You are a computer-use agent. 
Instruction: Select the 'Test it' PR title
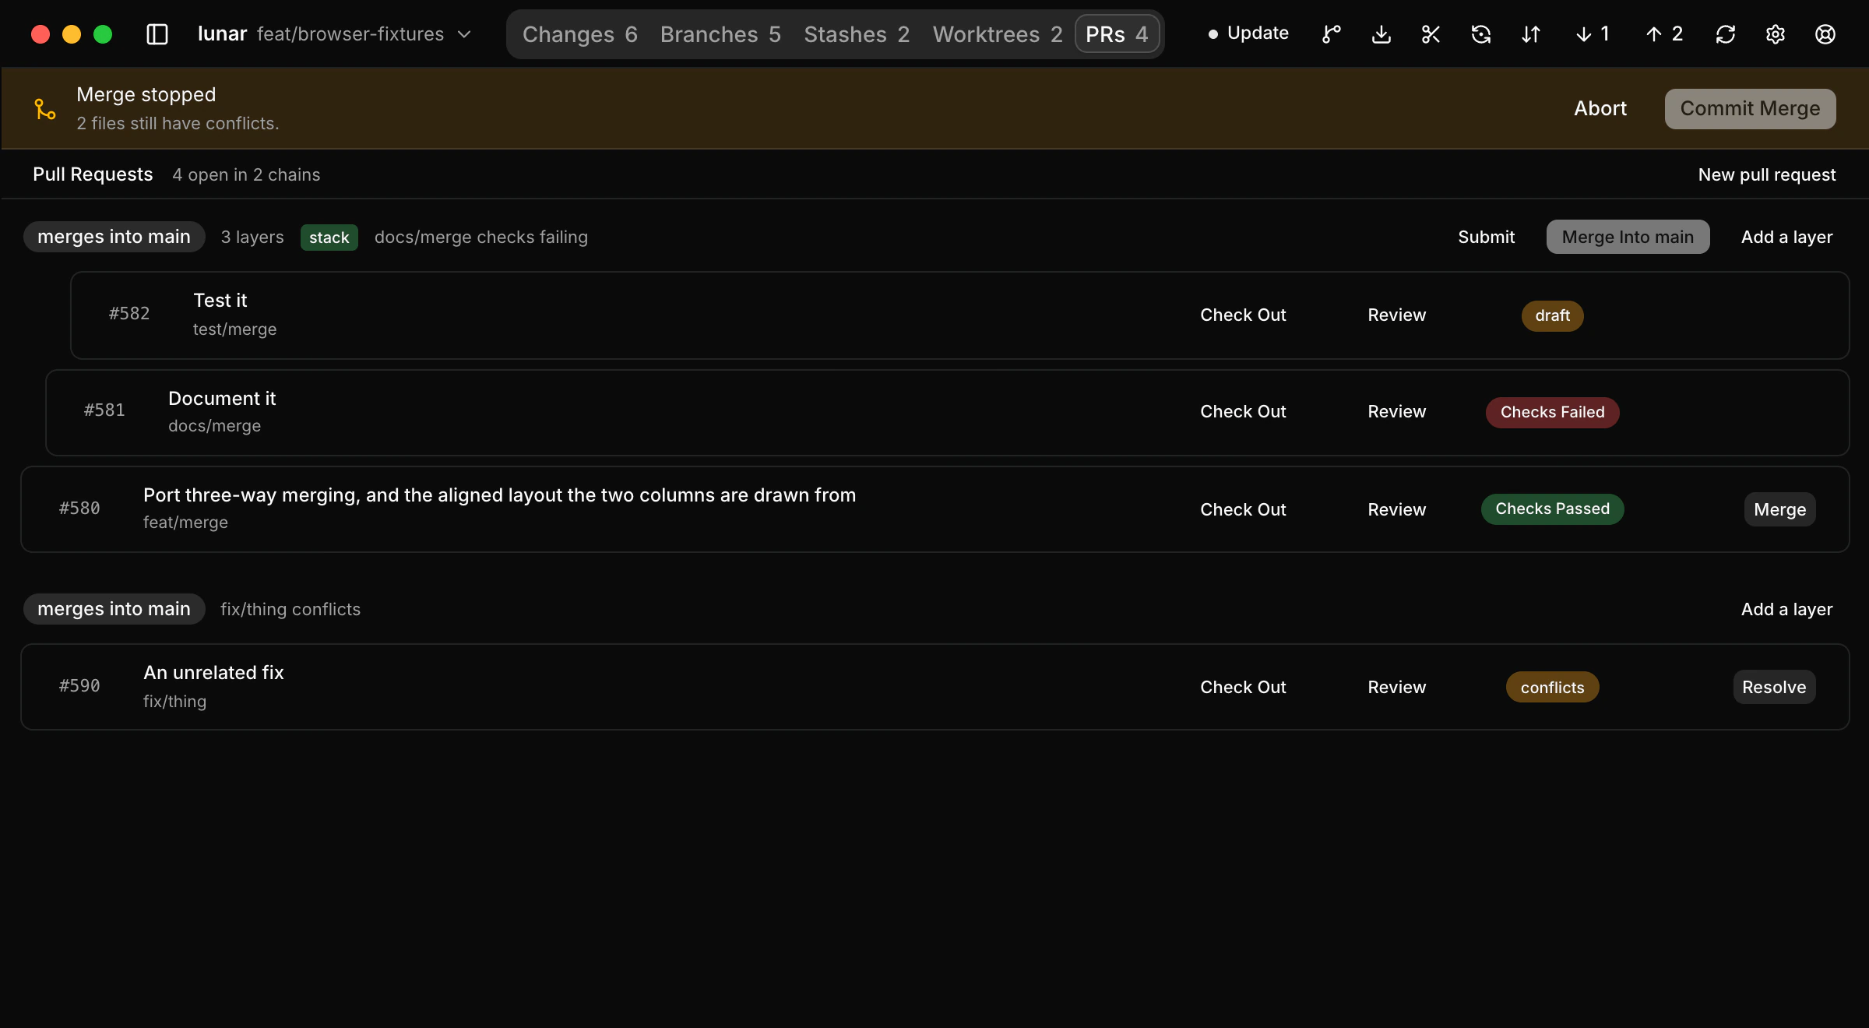[x=220, y=301]
